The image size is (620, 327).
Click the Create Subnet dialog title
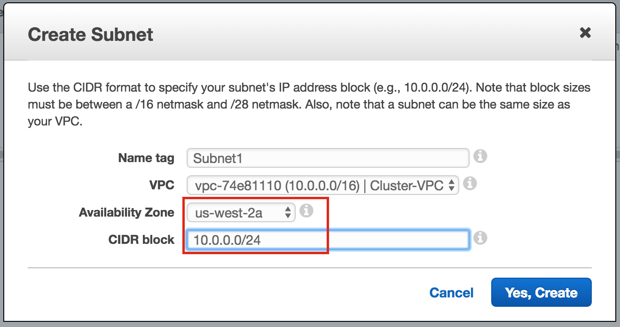[91, 35]
